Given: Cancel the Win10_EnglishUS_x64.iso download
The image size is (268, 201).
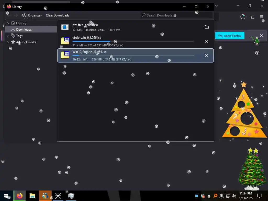Looking at the screenshot, I should [206, 55].
